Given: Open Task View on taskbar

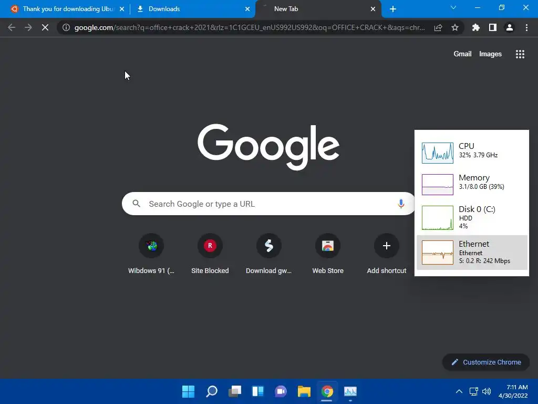Looking at the screenshot, I should point(235,391).
